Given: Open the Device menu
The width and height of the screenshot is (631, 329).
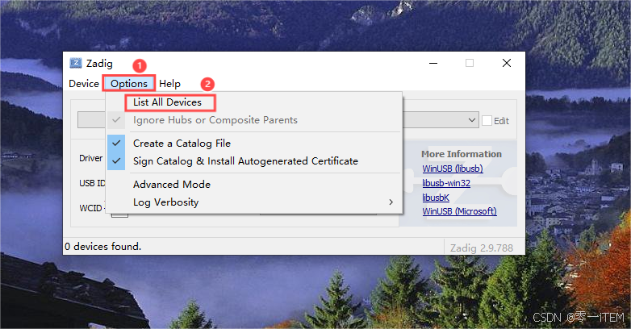Looking at the screenshot, I should click(84, 84).
